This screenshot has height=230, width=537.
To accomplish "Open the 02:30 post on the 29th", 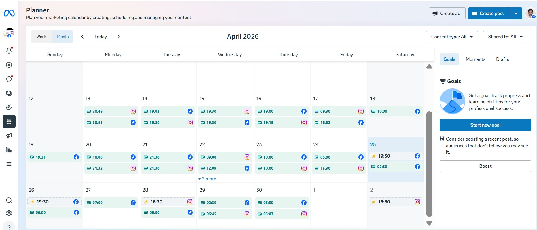I will (x=225, y=203).
